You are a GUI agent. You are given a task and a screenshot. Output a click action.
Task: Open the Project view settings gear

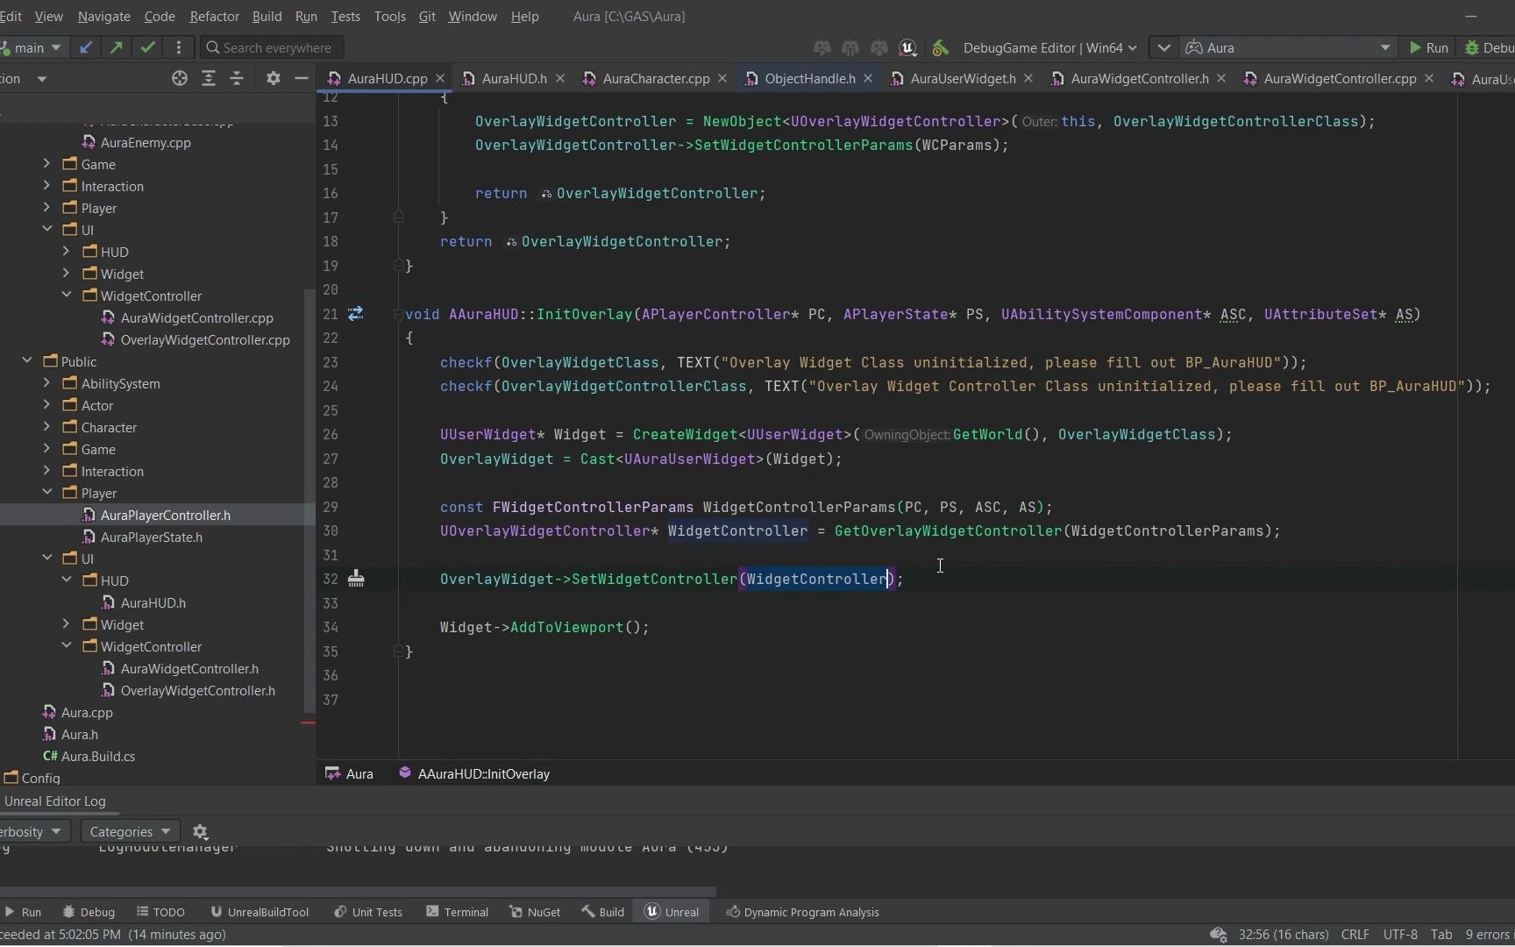(x=273, y=78)
